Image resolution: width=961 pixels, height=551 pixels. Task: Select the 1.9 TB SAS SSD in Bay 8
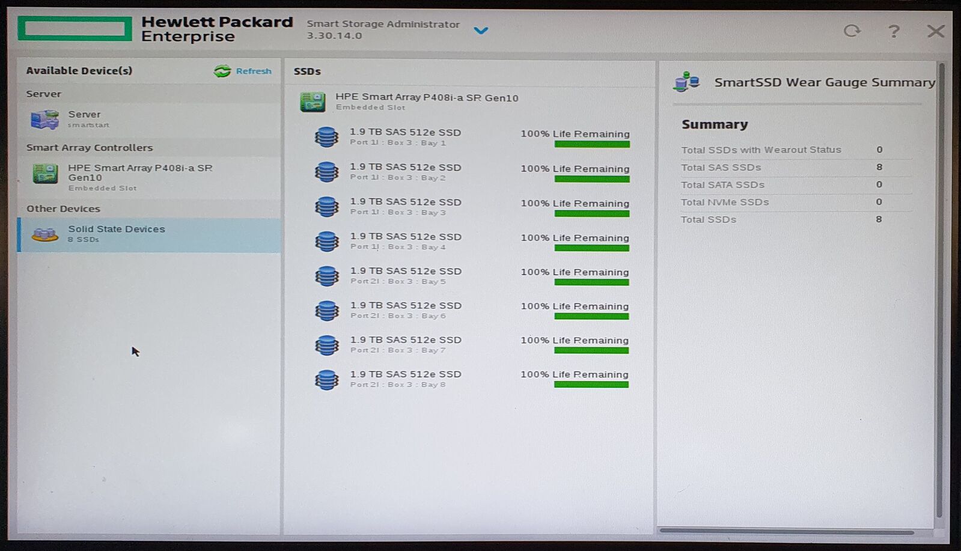click(406, 379)
